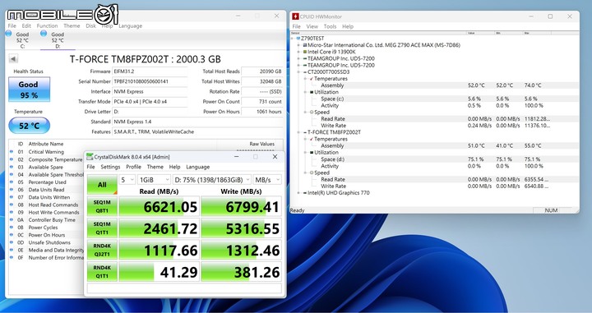Click status dot for Available Spare row 03
Image resolution: width=592 pixels, height=313 pixels.
pos(12,167)
